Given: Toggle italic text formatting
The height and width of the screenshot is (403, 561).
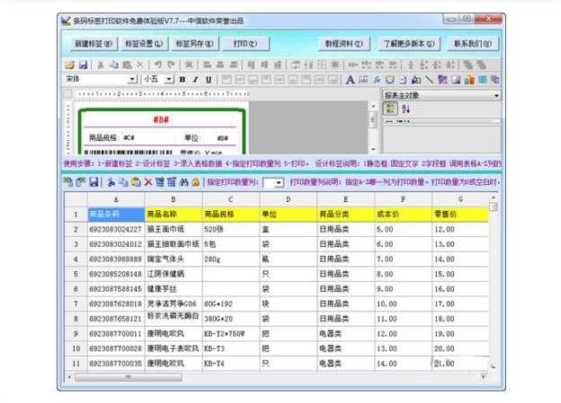Looking at the screenshot, I should point(195,79).
